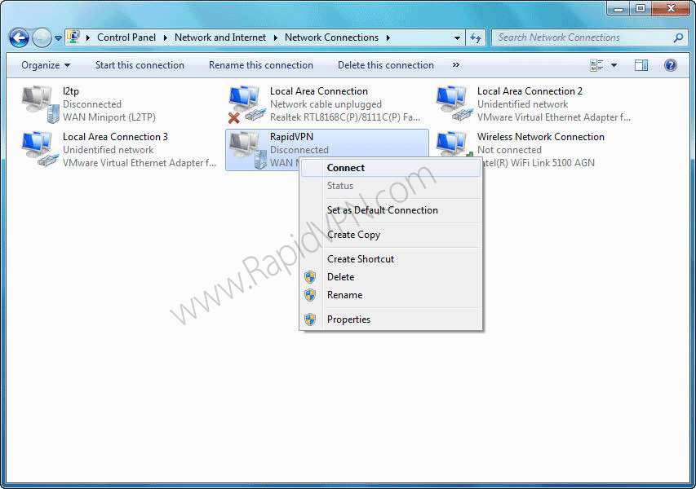Expand arrow after Network Connections breadcrumb
The width and height of the screenshot is (696, 489).
point(388,37)
